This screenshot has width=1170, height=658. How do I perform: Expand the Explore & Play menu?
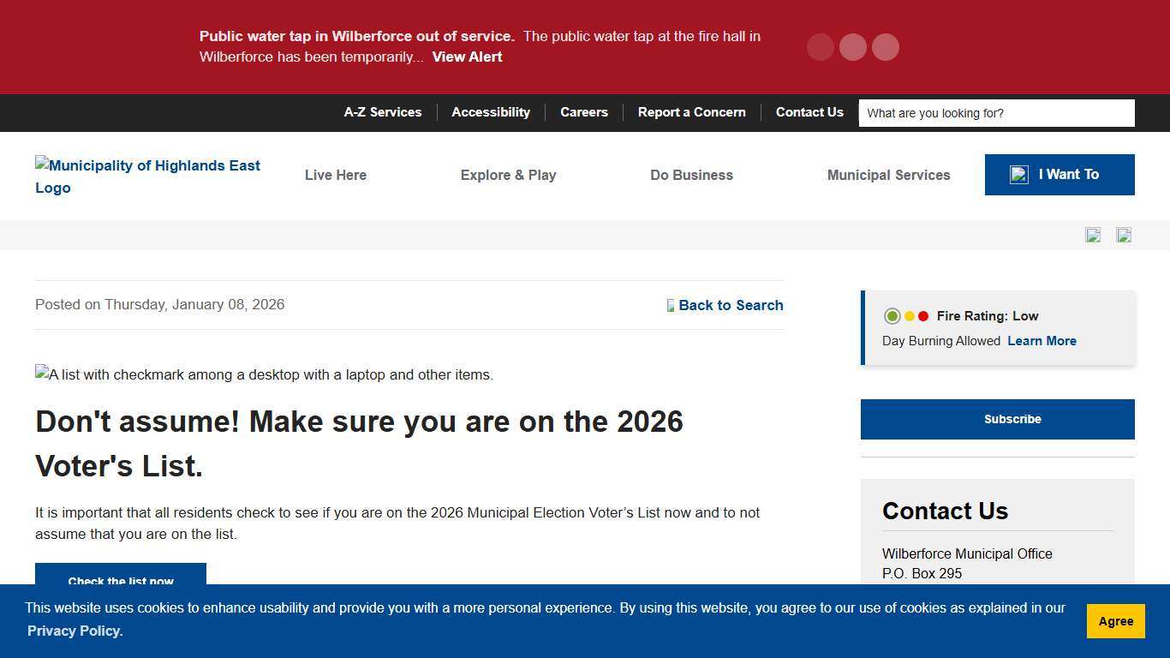[x=508, y=175]
